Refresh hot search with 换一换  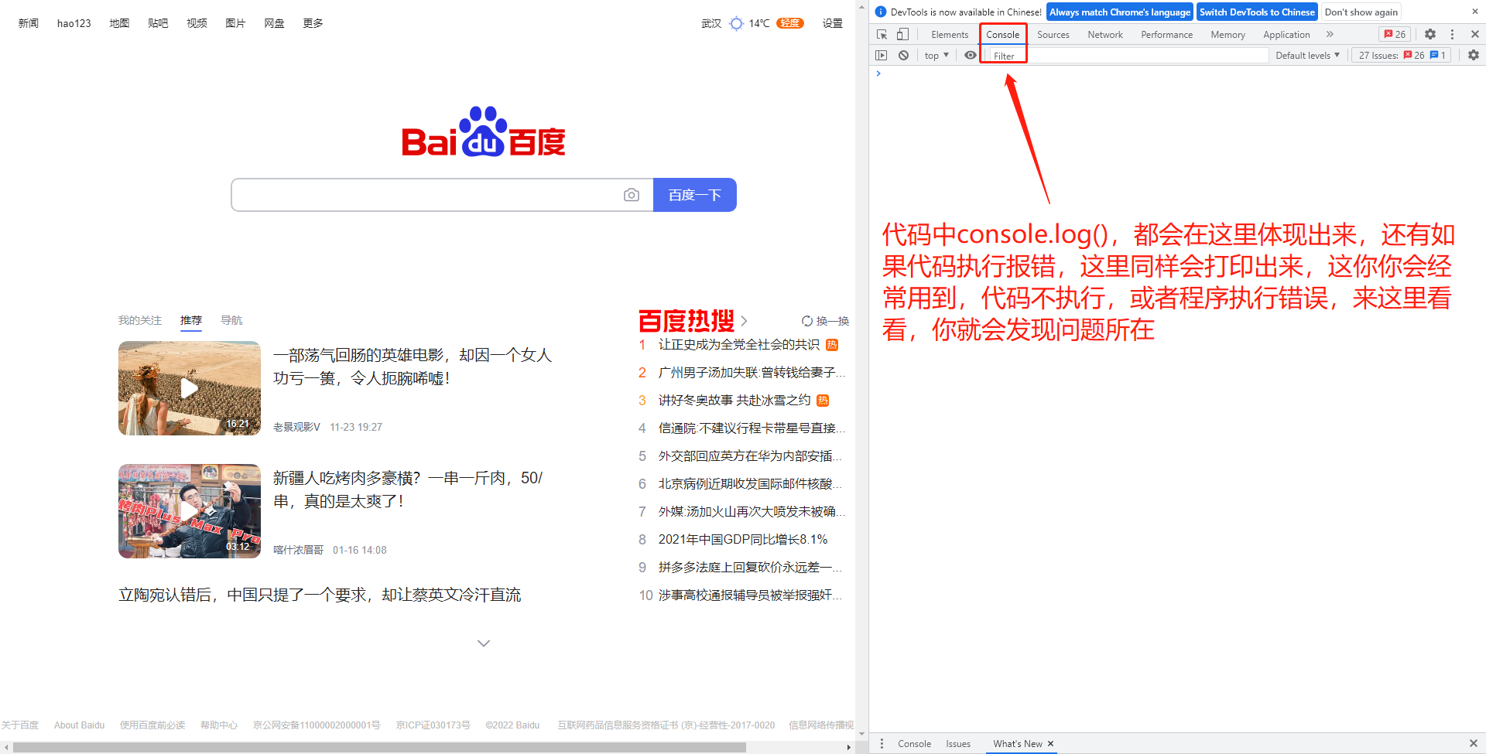pyautogui.click(x=825, y=321)
